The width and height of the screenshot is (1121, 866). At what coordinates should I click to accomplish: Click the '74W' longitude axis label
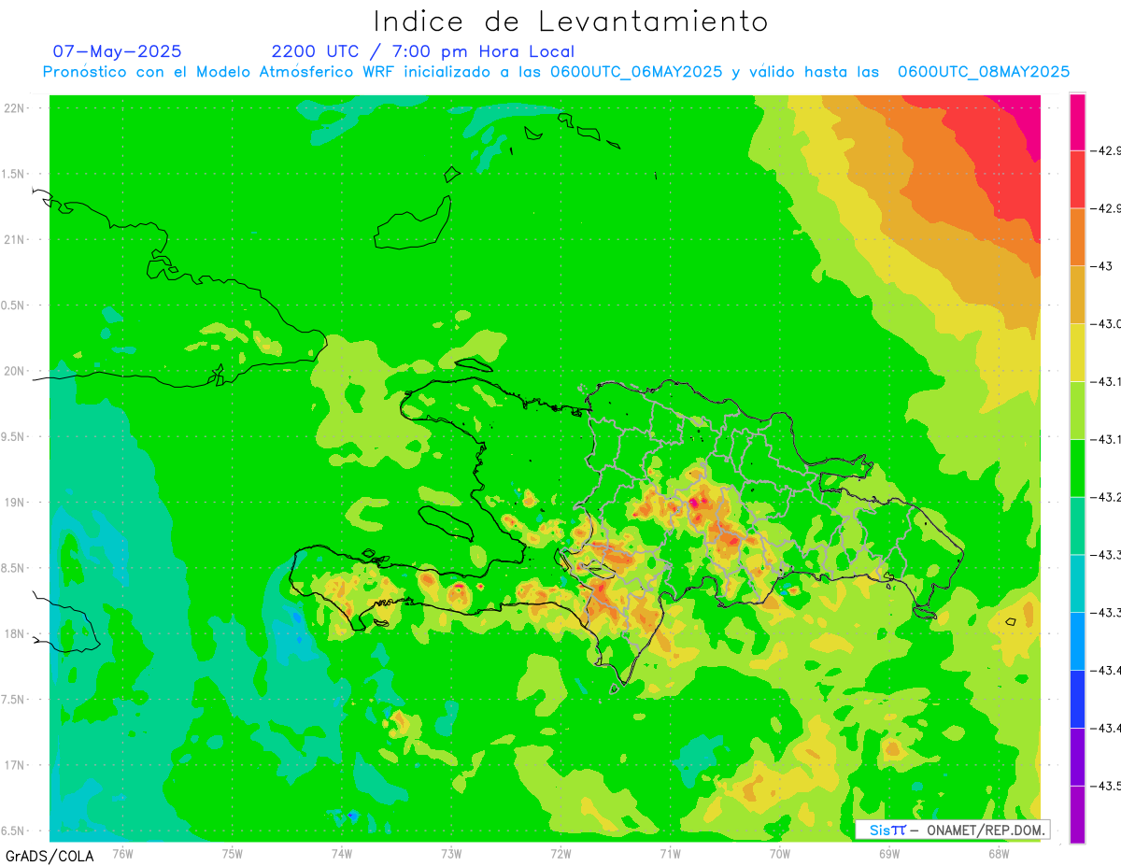click(342, 853)
